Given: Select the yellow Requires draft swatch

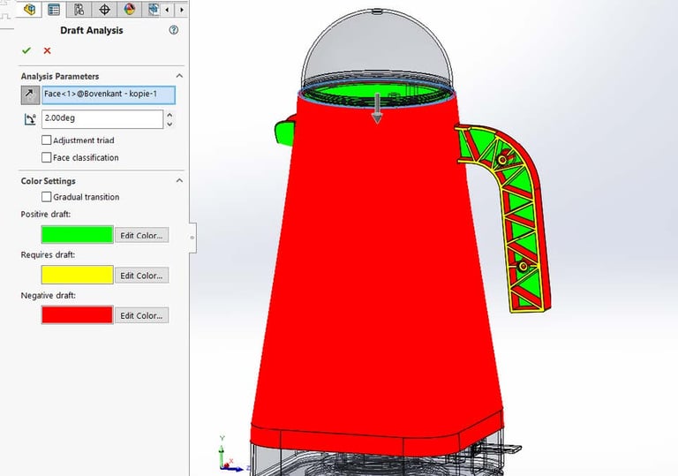Looking at the screenshot, I should point(78,275).
